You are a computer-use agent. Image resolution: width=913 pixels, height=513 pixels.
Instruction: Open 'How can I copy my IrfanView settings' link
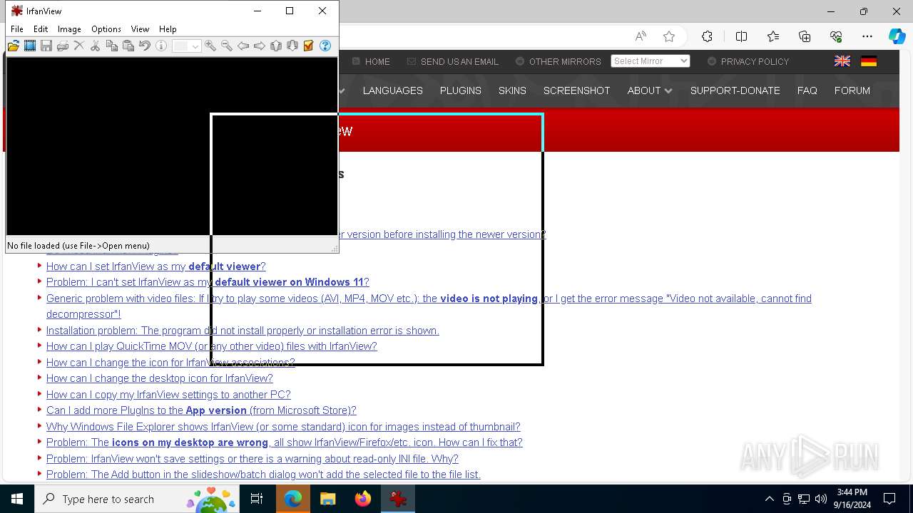coord(168,394)
